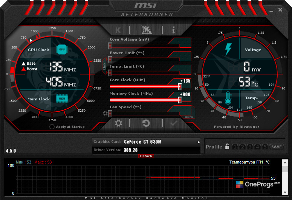Click the 'Макс : 58' value
The image size is (292, 200).
click(43, 162)
